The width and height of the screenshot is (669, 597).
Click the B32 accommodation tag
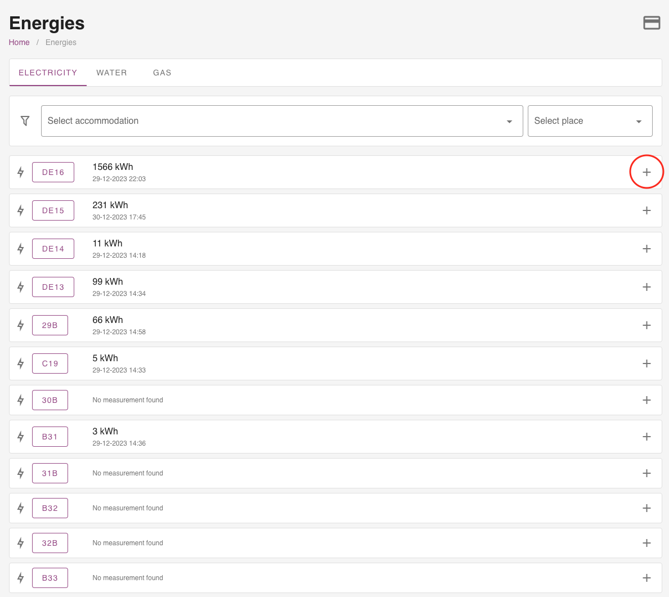click(50, 508)
